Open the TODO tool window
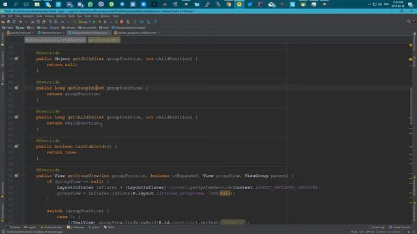The image size is (417, 234). [109, 227]
